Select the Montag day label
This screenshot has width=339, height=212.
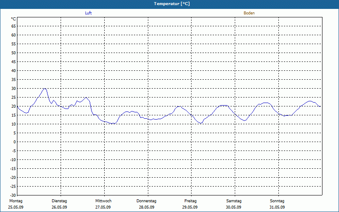[x=16, y=201]
